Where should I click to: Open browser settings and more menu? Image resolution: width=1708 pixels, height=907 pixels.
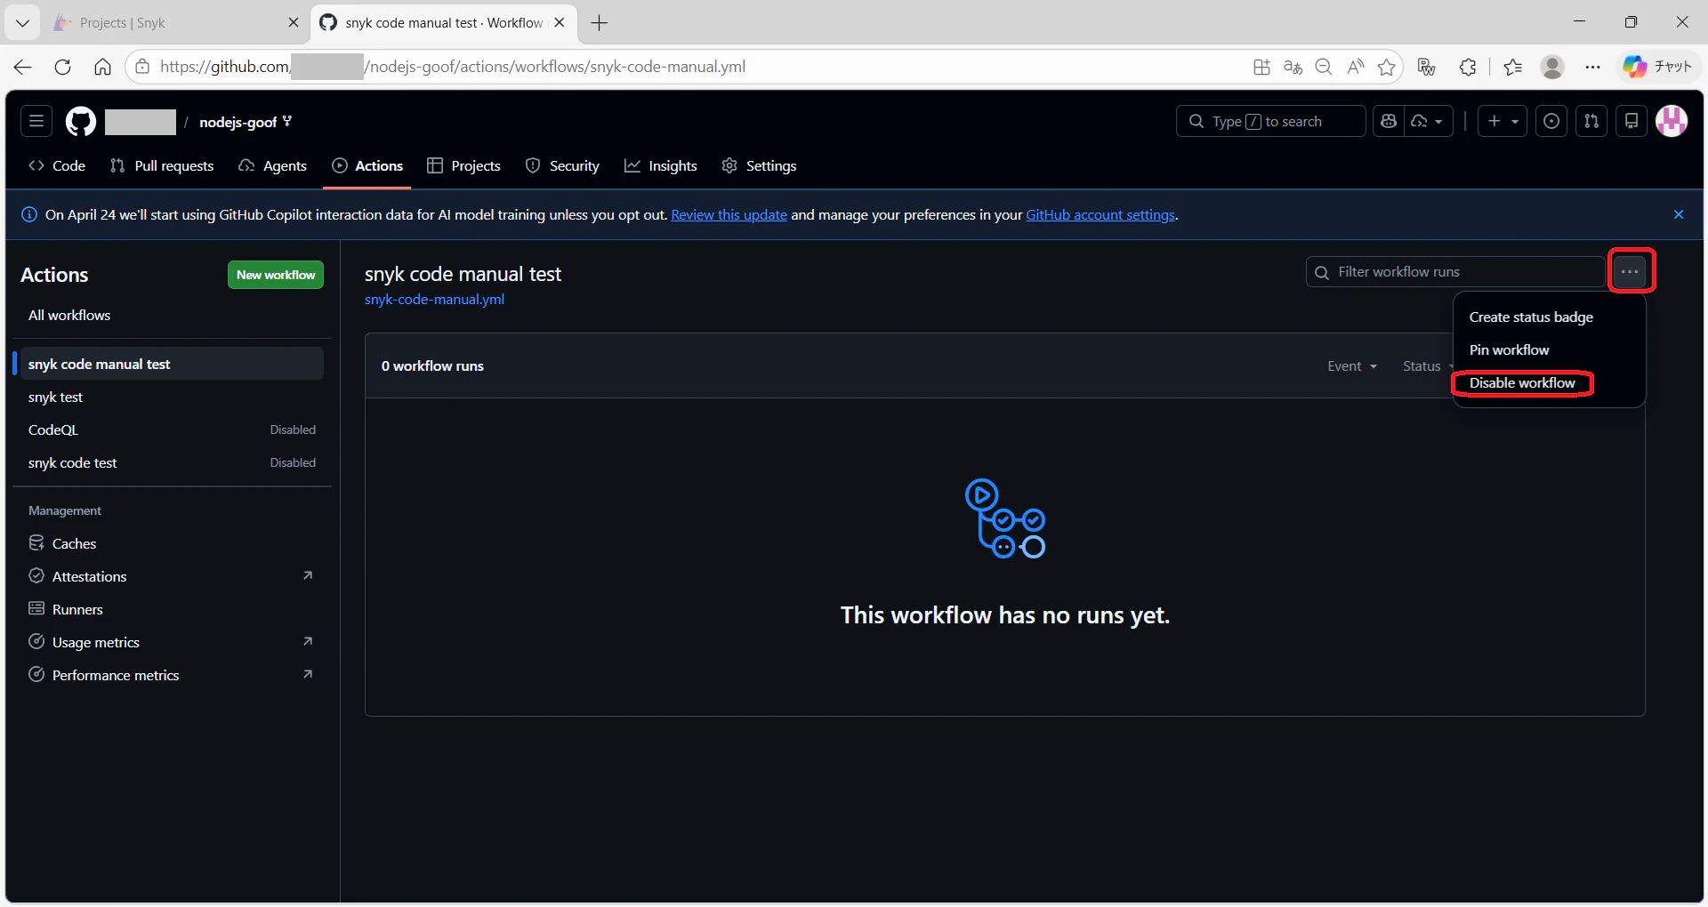(1592, 67)
